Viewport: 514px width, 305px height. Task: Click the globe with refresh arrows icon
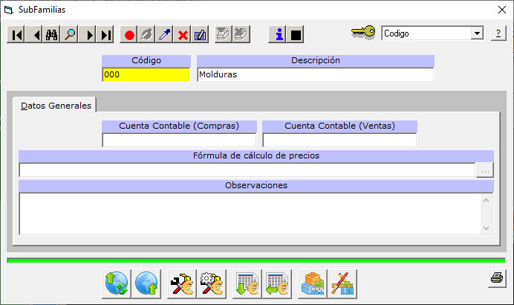[117, 284]
